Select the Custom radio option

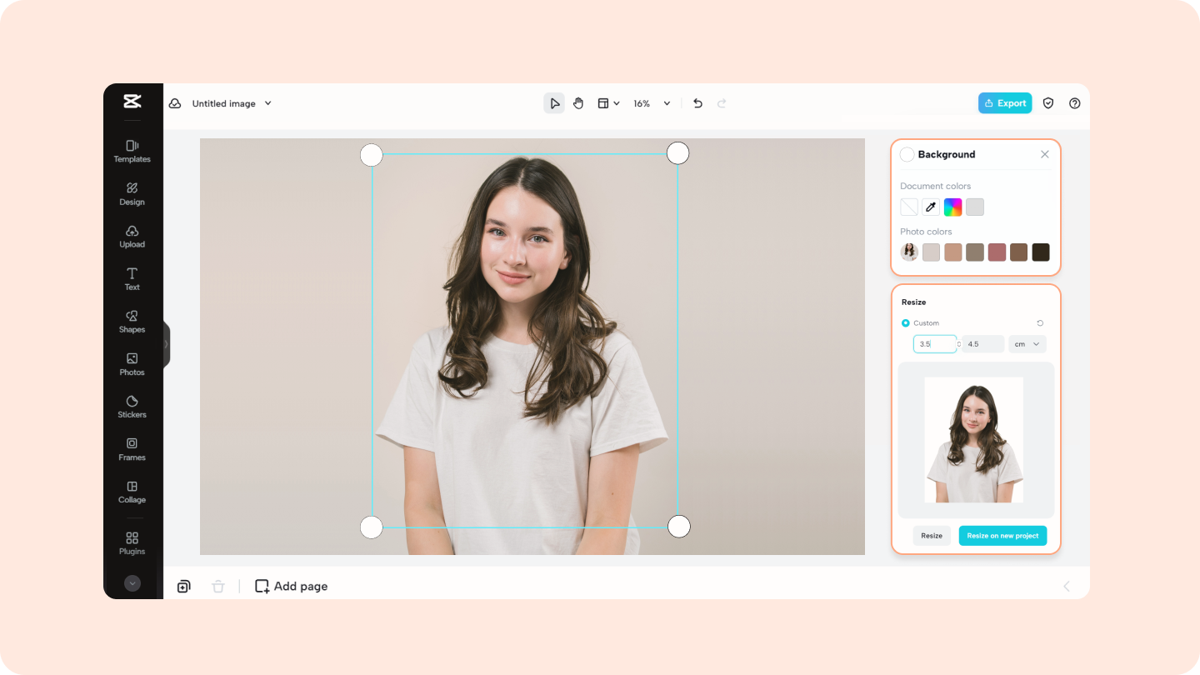[906, 323]
